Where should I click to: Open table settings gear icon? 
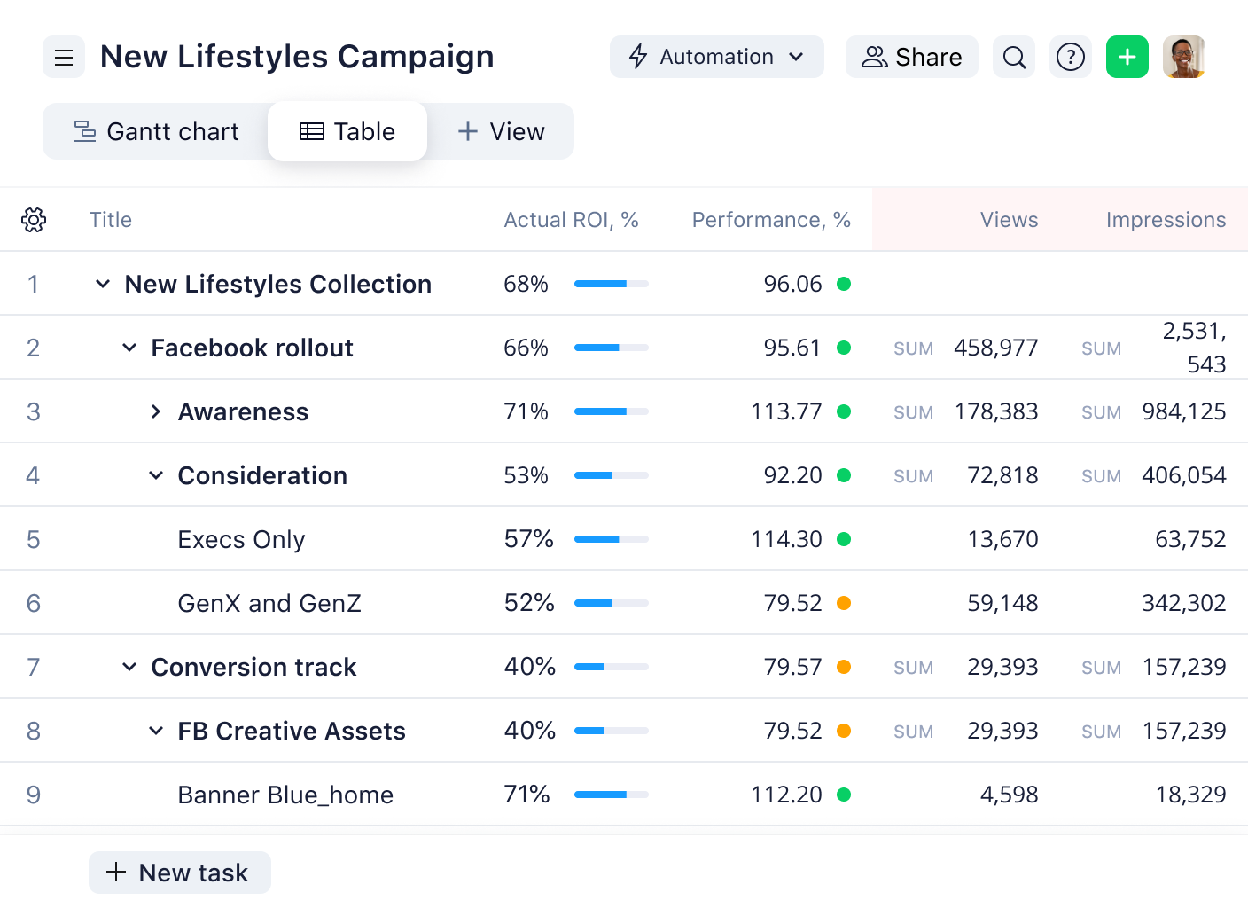(x=34, y=220)
